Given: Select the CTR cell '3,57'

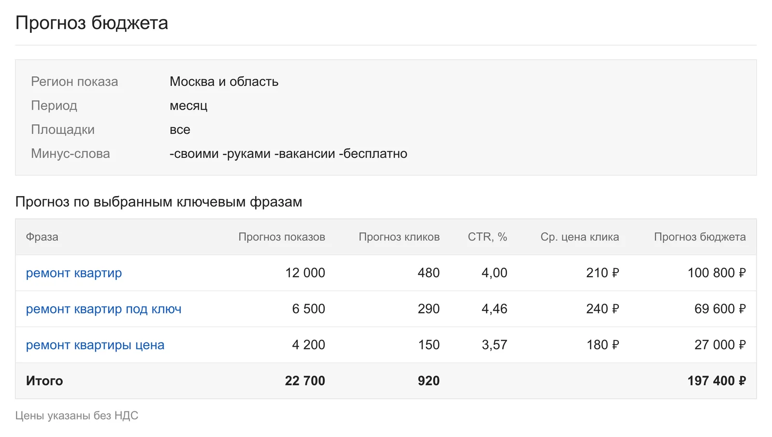Looking at the screenshot, I should pos(494,345).
